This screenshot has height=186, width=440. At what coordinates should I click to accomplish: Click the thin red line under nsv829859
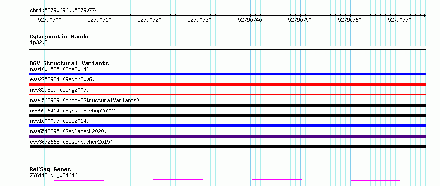click(227, 95)
